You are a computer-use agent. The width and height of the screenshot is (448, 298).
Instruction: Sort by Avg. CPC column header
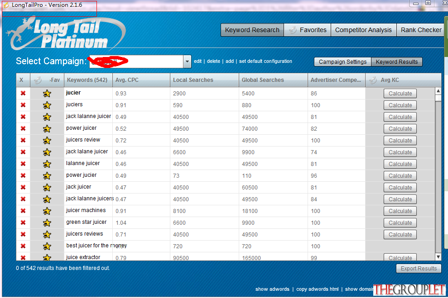[x=141, y=80]
